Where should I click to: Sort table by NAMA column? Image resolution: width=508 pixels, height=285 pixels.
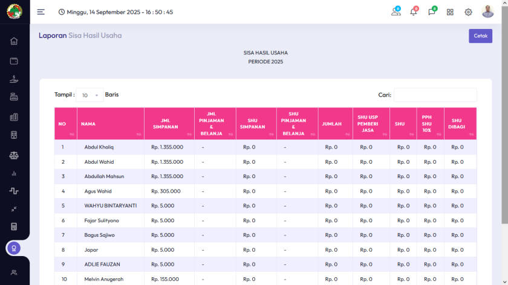click(x=110, y=124)
